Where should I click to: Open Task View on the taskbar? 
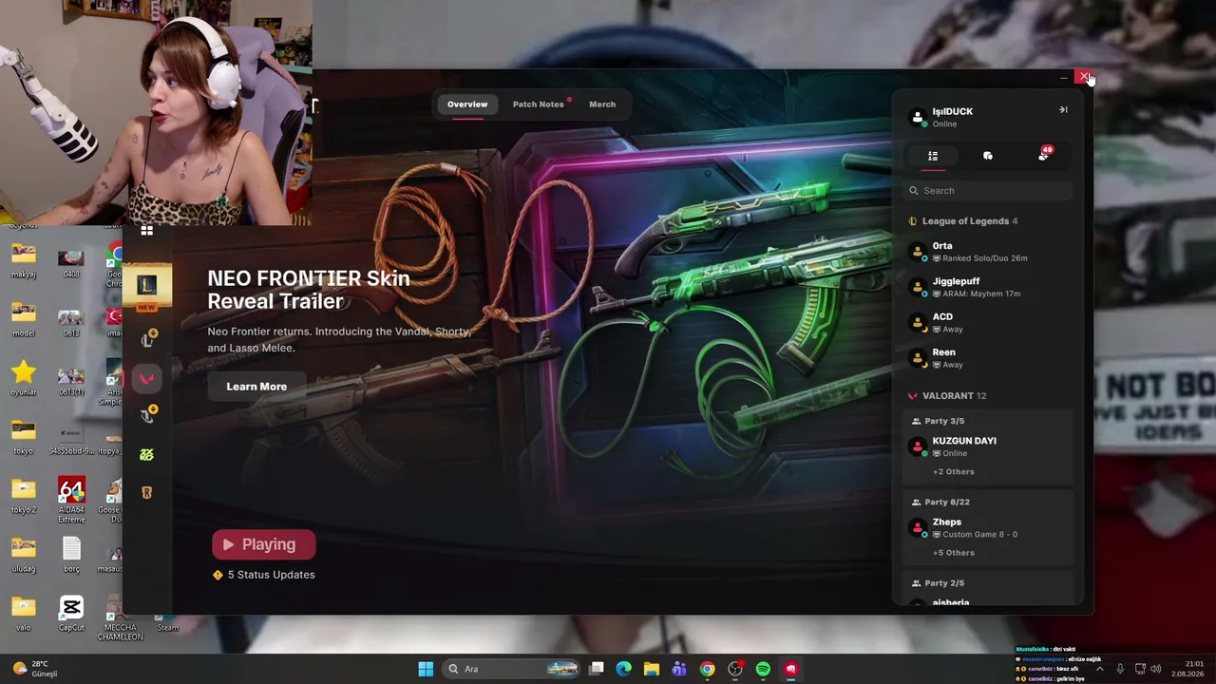[x=596, y=669]
